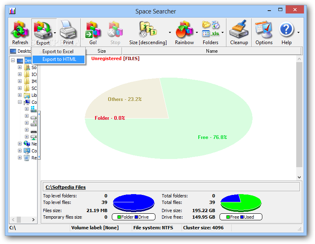This screenshot has height=244, width=315.
Task: Choose Export to Excel menu item
Action: (x=58, y=51)
